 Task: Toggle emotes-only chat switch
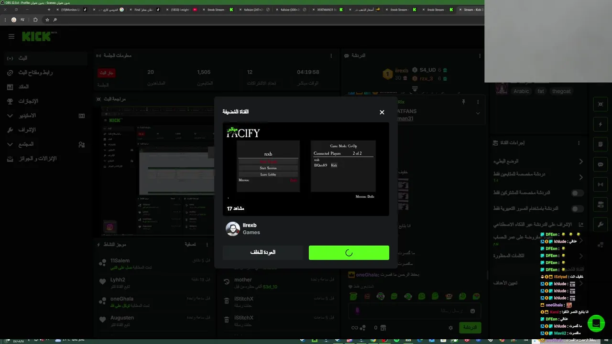tap(578, 209)
